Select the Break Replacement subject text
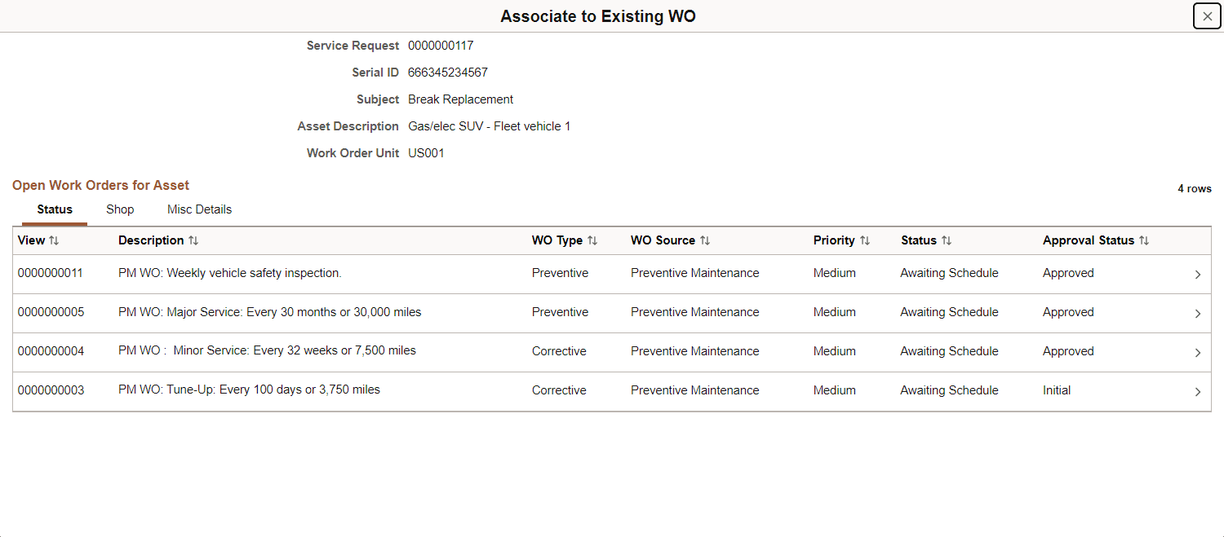This screenshot has height=537, width=1224. [460, 99]
